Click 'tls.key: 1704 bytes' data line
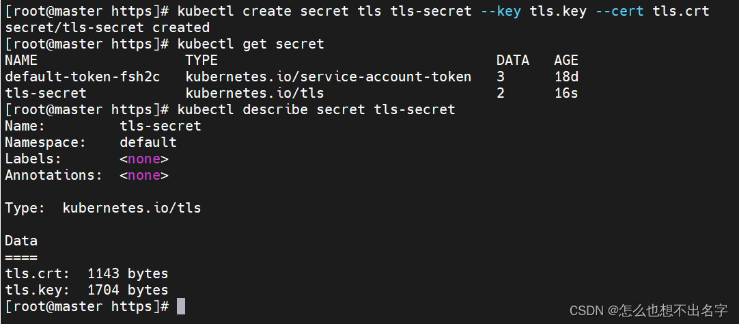739x324 pixels. click(x=87, y=290)
